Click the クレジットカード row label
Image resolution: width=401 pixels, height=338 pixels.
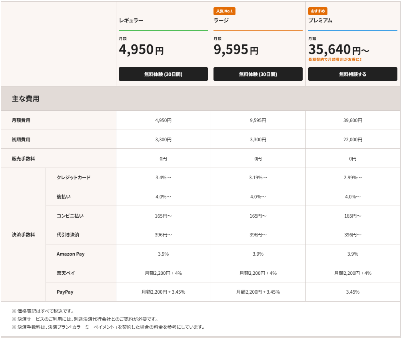coord(74,177)
